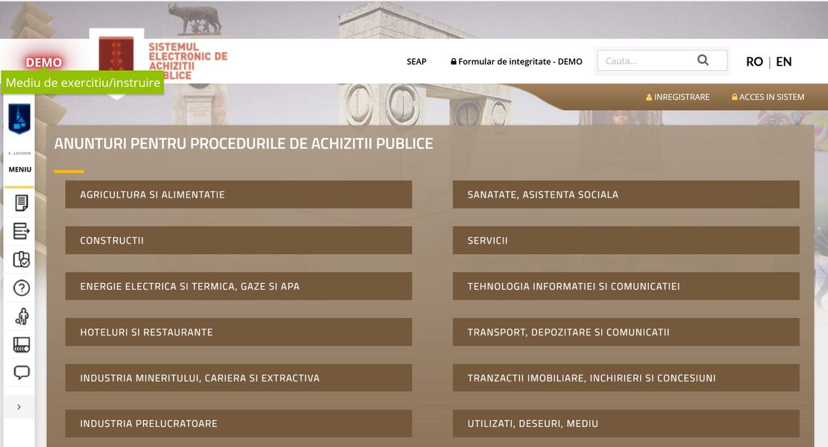The image size is (828, 447).
Task: Click ACCES IN SISTEM login link
Action: click(x=768, y=97)
